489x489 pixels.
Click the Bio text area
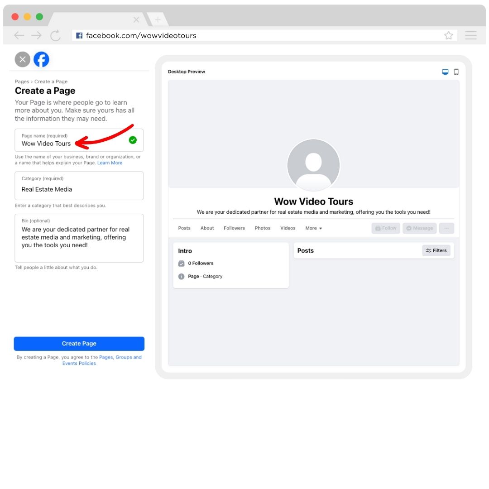click(79, 238)
